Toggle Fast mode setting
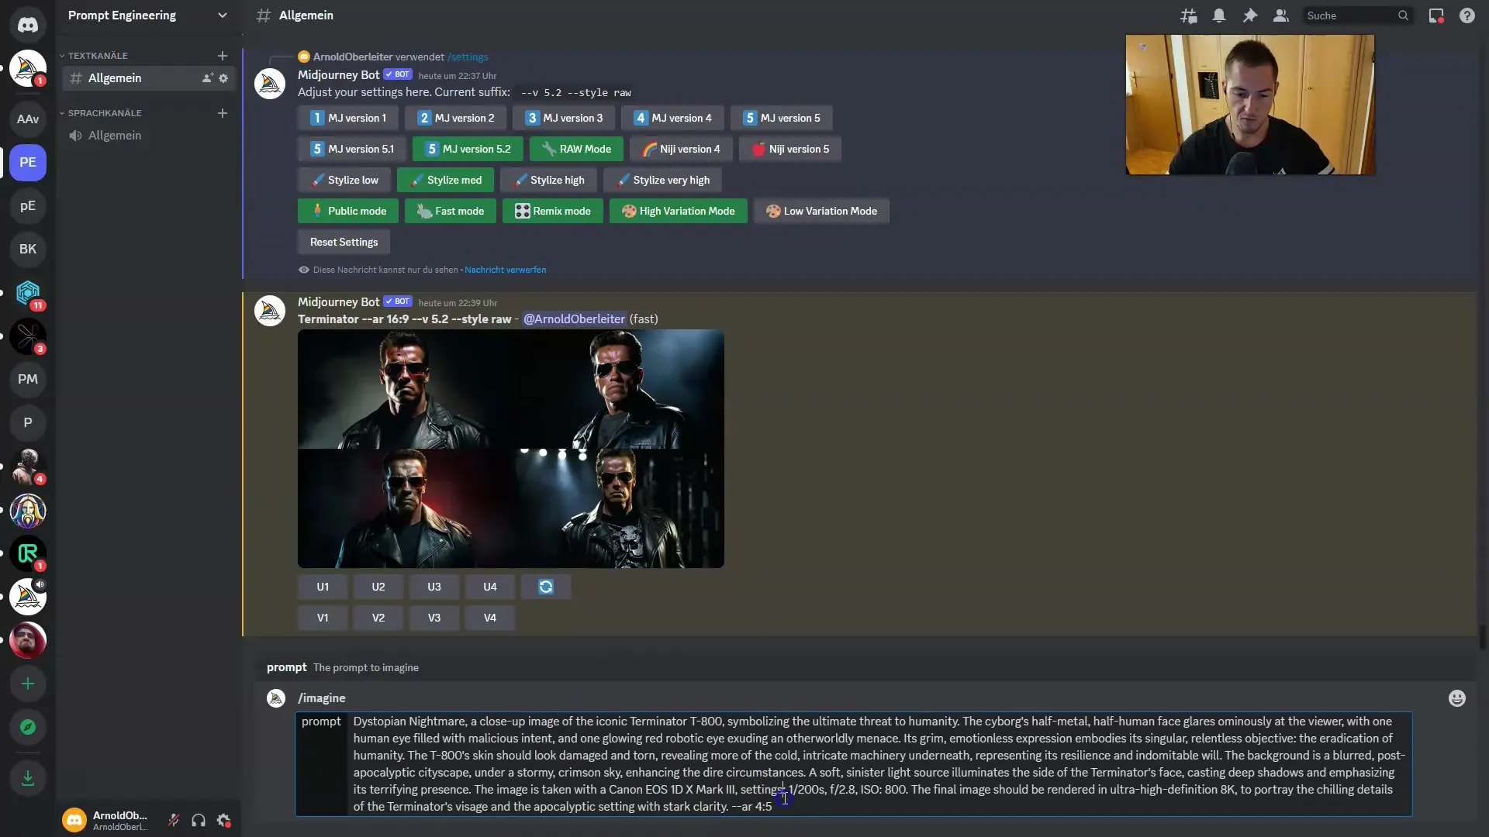Image resolution: width=1489 pixels, height=837 pixels. (x=451, y=211)
